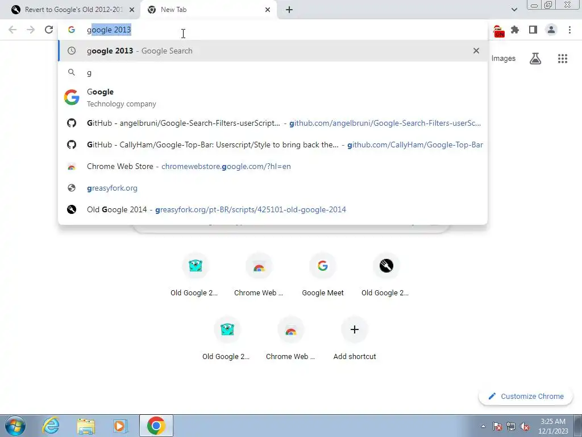
Task: Click the Add shortcut button
Action: [355, 339]
